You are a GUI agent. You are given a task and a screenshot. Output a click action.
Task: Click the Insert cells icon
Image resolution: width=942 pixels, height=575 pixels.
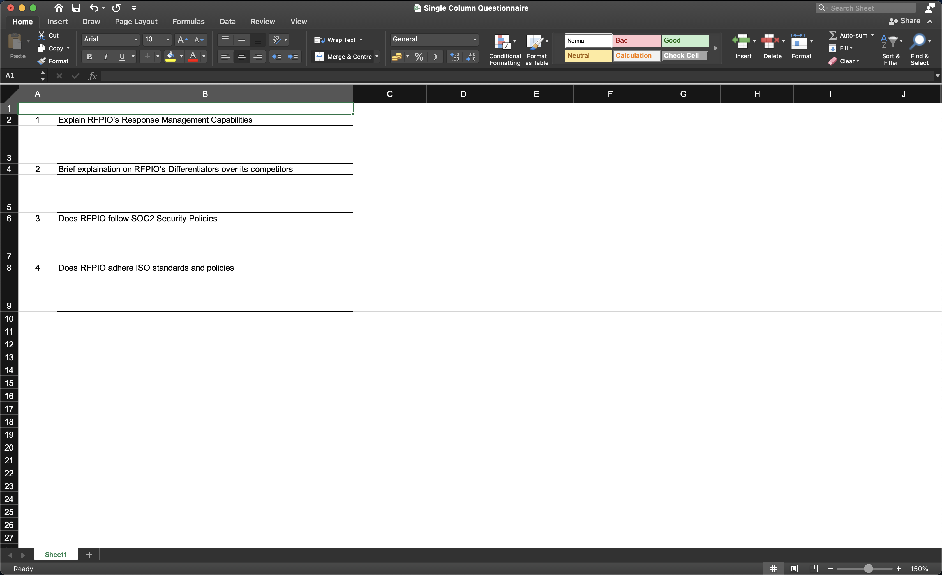[741, 41]
